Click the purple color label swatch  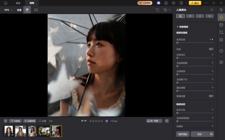[x=106, y=121]
